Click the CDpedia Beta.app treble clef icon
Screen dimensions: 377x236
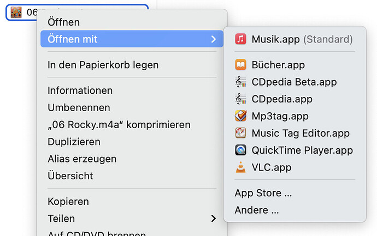pyautogui.click(x=240, y=82)
